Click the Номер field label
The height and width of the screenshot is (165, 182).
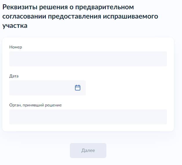coord(16,47)
